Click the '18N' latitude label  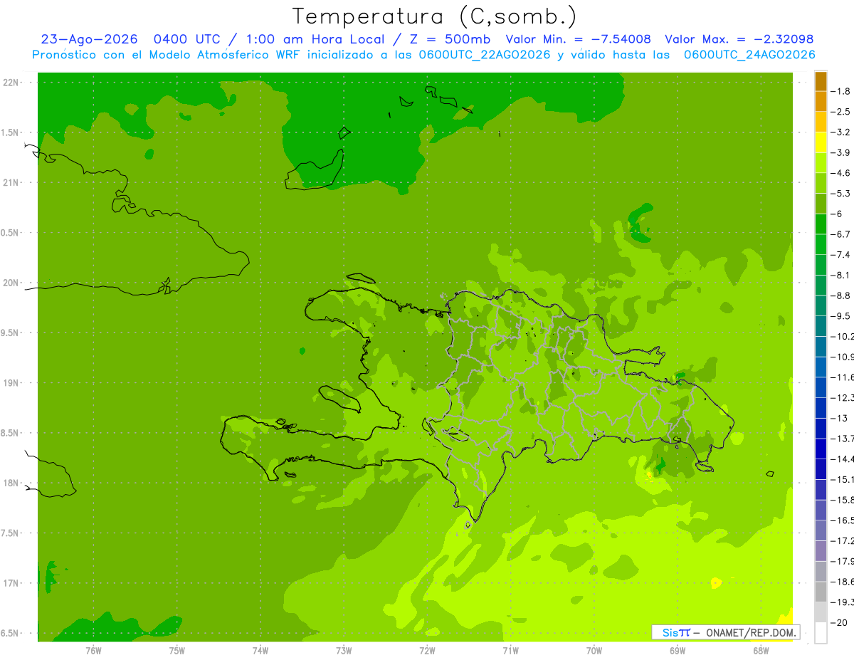point(11,483)
